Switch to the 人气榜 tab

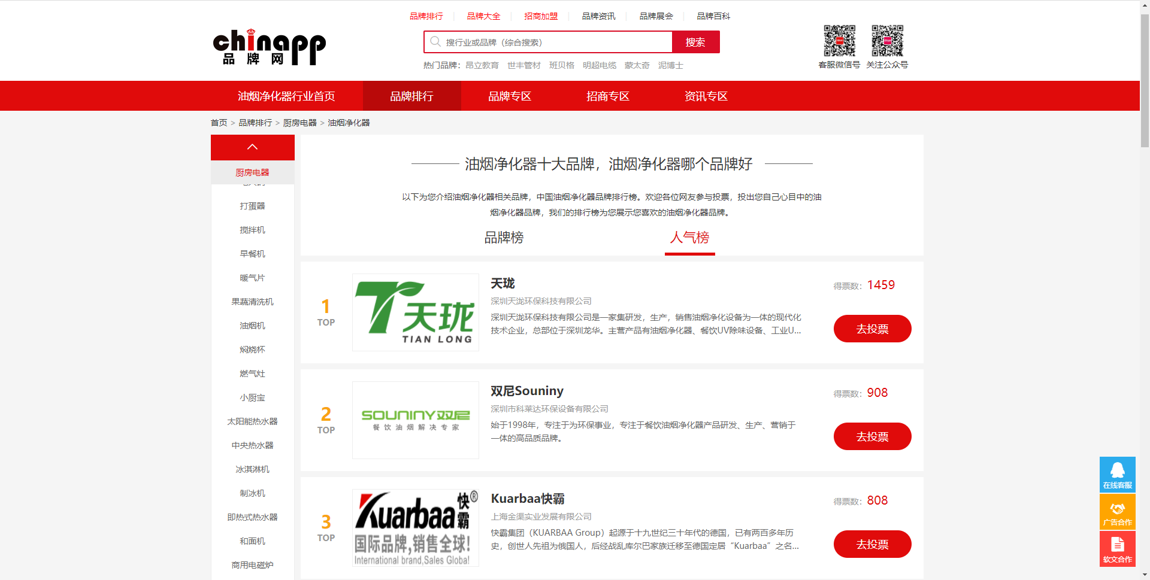pyautogui.click(x=690, y=238)
